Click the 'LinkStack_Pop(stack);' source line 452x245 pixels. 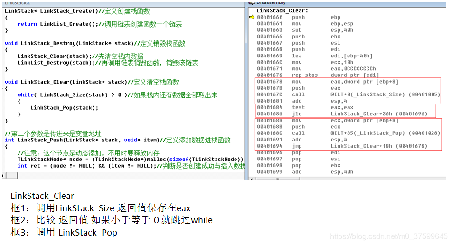pyautogui.click(x=64, y=108)
